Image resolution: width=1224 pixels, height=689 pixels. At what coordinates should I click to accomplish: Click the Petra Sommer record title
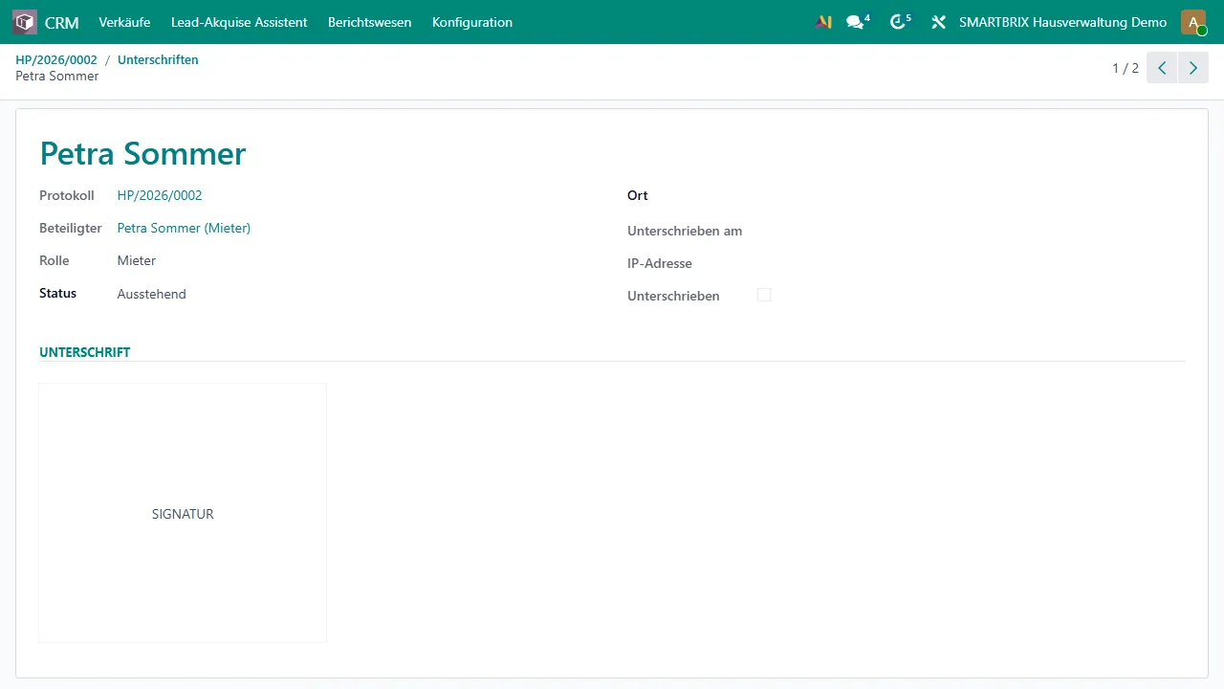(142, 153)
